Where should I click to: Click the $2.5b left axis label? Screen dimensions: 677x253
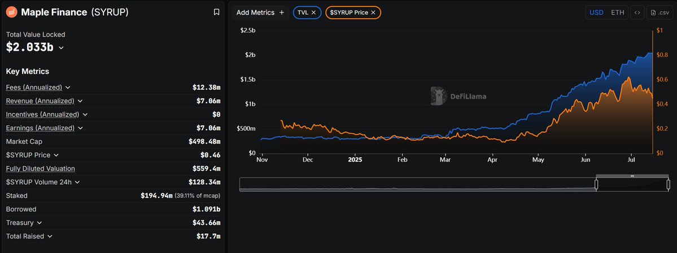tap(248, 30)
